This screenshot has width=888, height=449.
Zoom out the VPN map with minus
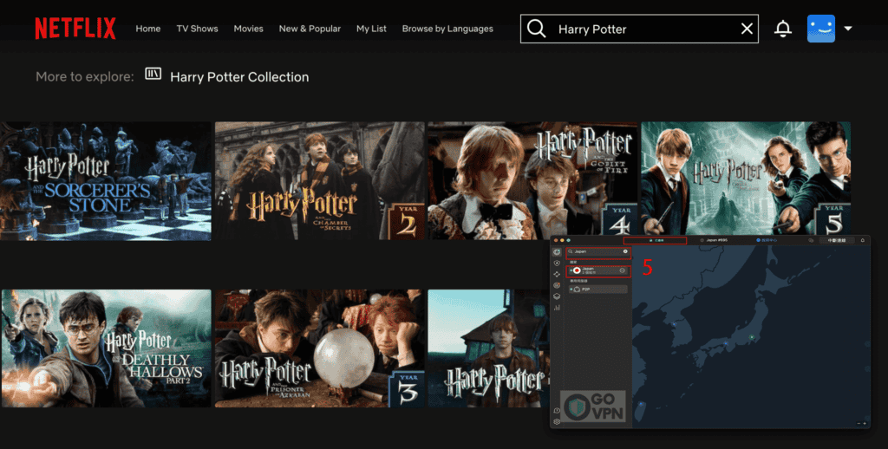[859, 424]
